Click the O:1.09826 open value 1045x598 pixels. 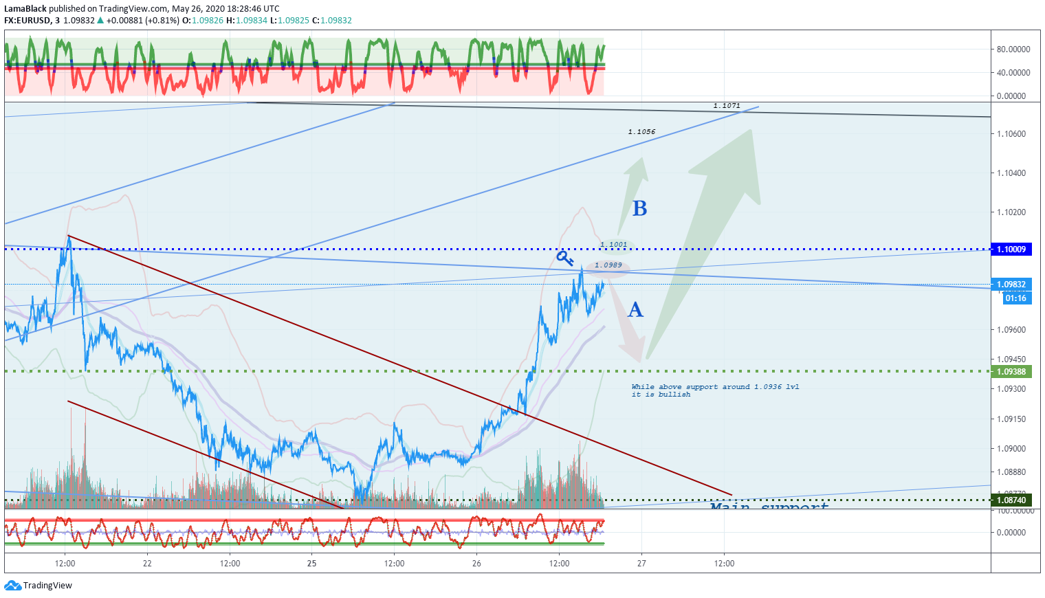203,21
